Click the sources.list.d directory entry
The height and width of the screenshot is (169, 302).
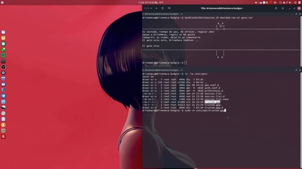click(214, 96)
